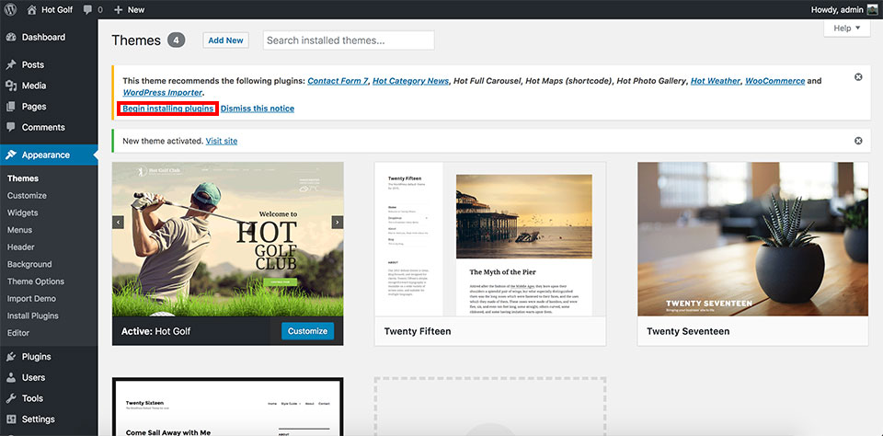Click the Plugins plug icon
The height and width of the screenshot is (436, 883).
pos(11,357)
